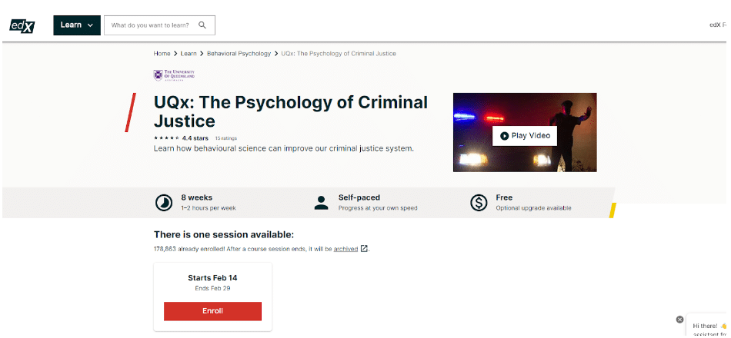Enroll in the course
The height and width of the screenshot is (338, 731).
212,311
